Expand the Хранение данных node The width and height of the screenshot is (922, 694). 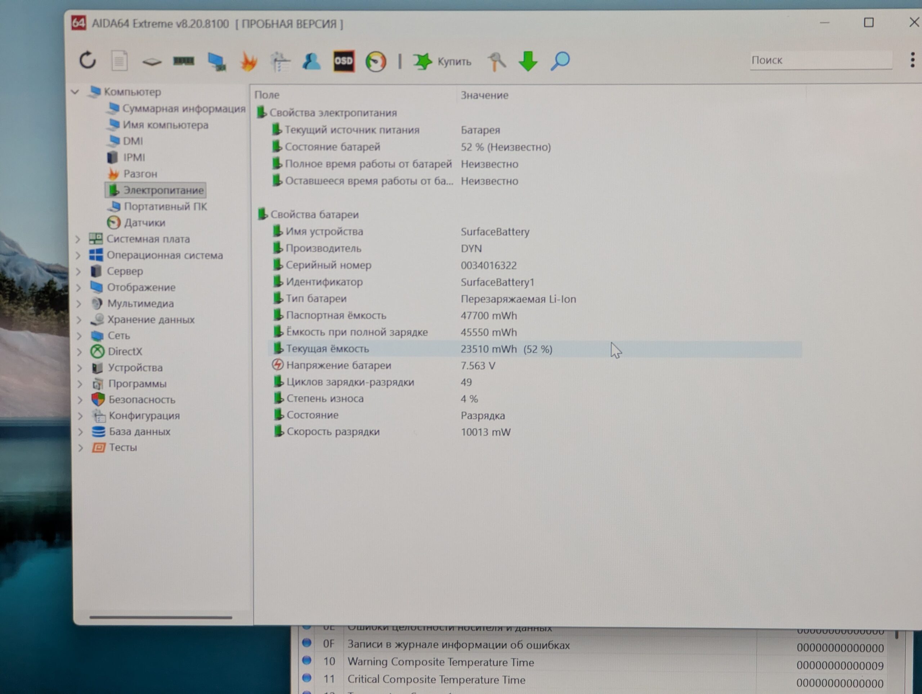point(79,320)
